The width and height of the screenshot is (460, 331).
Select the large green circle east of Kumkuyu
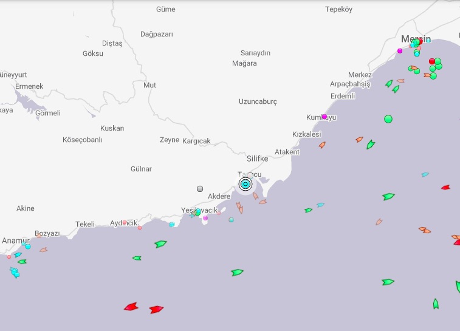pos(388,119)
